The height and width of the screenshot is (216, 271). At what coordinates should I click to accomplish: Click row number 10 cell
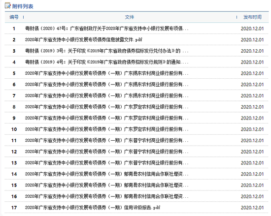click(14, 129)
